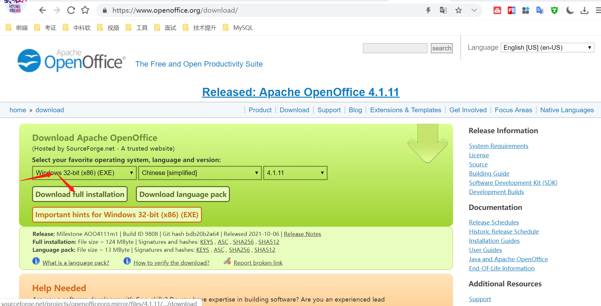The image size is (601, 306).
Task: Click Download language pack button
Action: tap(183, 194)
